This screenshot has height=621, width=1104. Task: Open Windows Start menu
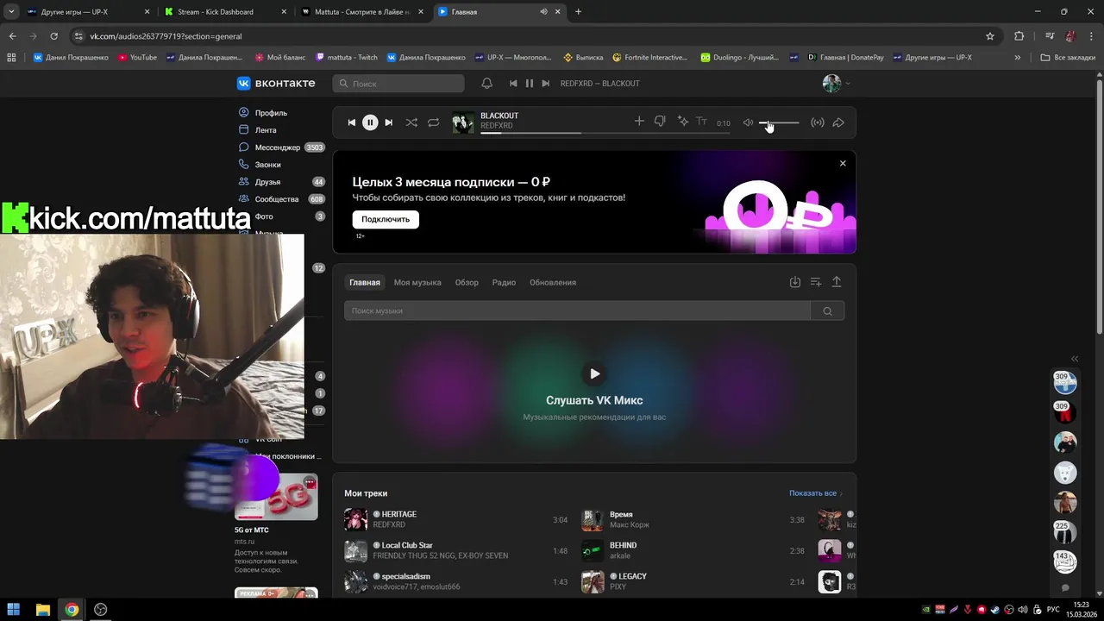14,609
